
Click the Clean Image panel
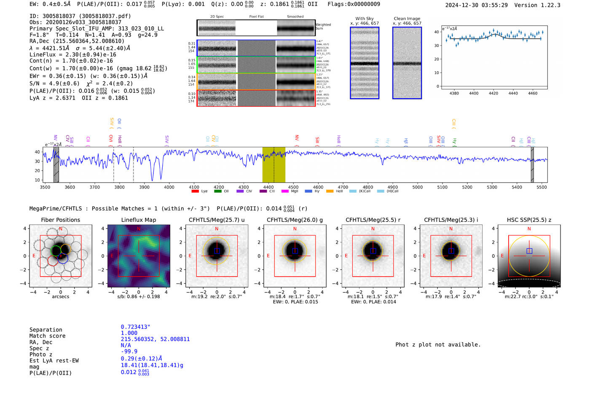[x=407, y=63]
